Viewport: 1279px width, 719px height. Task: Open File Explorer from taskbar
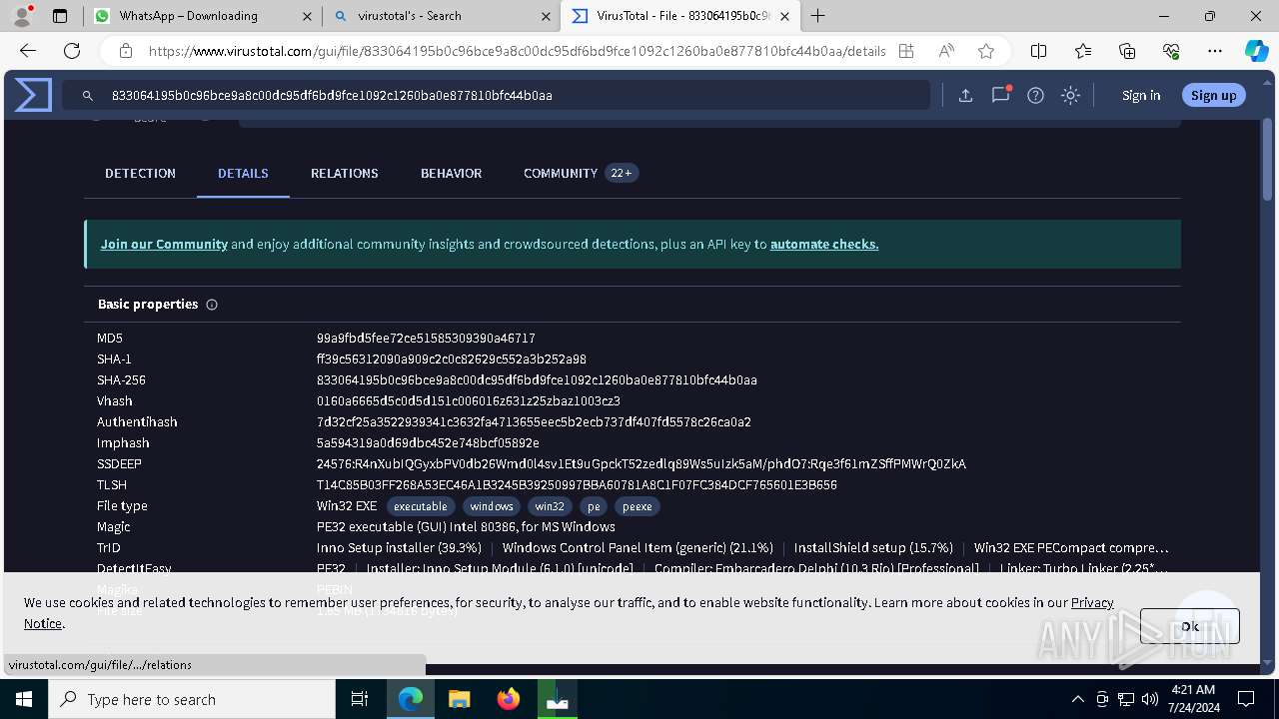tap(459, 699)
